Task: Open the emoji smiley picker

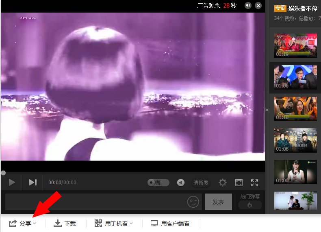Action: click(x=193, y=202)
